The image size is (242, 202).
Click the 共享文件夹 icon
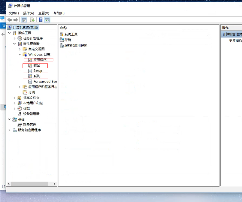(x=20, y=98)
